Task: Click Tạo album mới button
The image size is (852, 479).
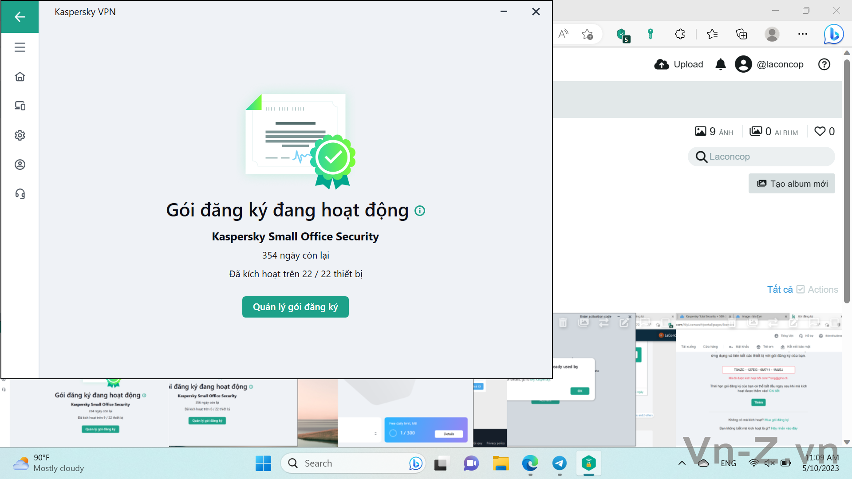Action: [792, 184]
